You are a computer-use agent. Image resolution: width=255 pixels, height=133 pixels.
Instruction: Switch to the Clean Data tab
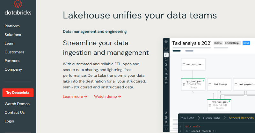click(x=211, y=118)
